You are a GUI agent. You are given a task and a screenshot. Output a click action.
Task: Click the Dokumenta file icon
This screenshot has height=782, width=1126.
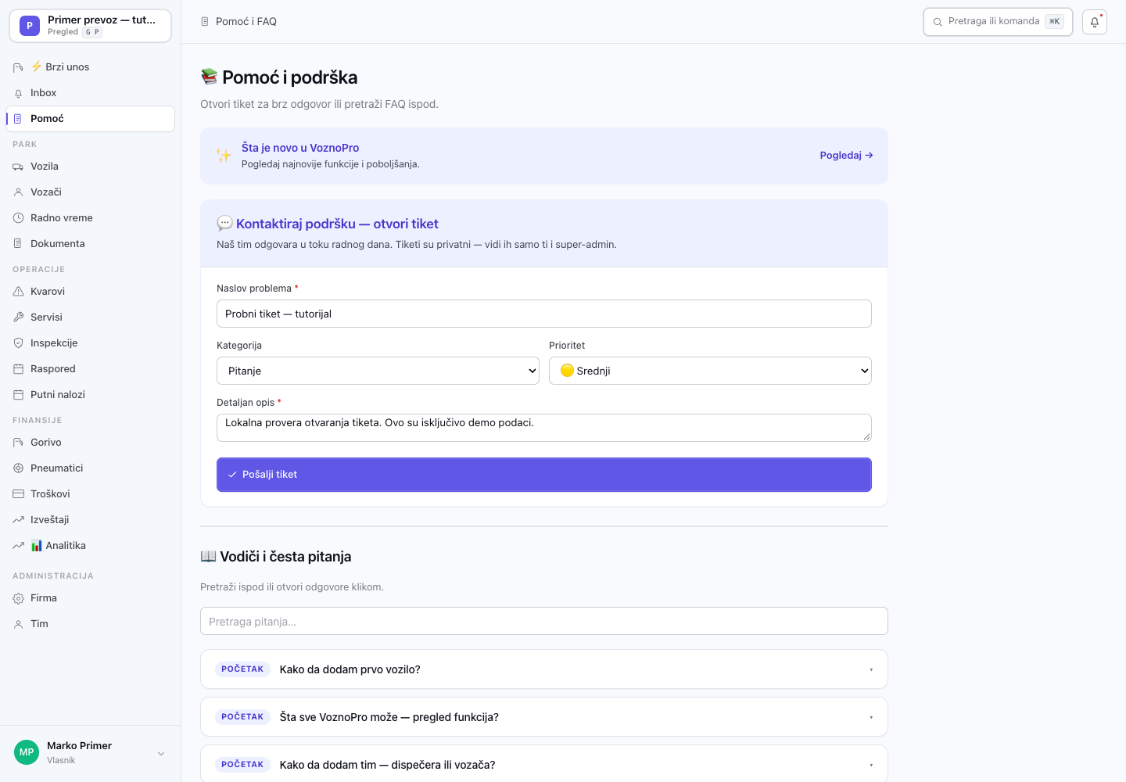[18, 244]
